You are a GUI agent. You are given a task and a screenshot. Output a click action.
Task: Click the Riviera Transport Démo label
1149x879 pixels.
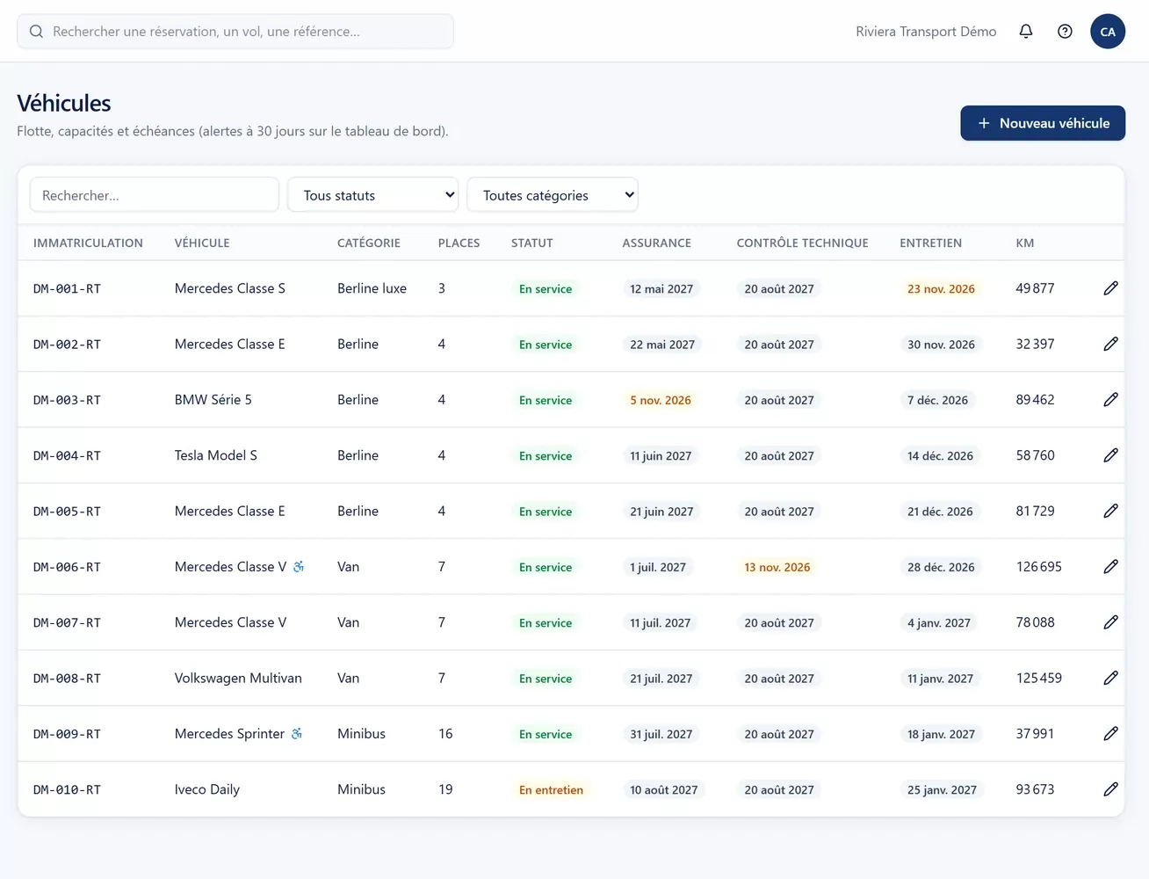point(926,32)
